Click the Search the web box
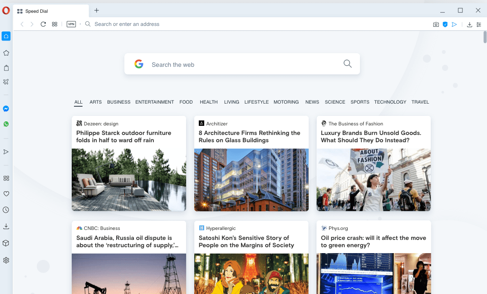487x294 pixels. [242, 64]
